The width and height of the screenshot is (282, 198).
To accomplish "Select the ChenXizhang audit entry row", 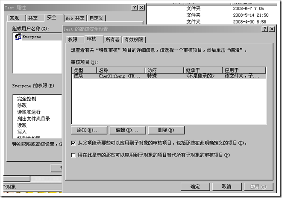I will pos(169,76).
